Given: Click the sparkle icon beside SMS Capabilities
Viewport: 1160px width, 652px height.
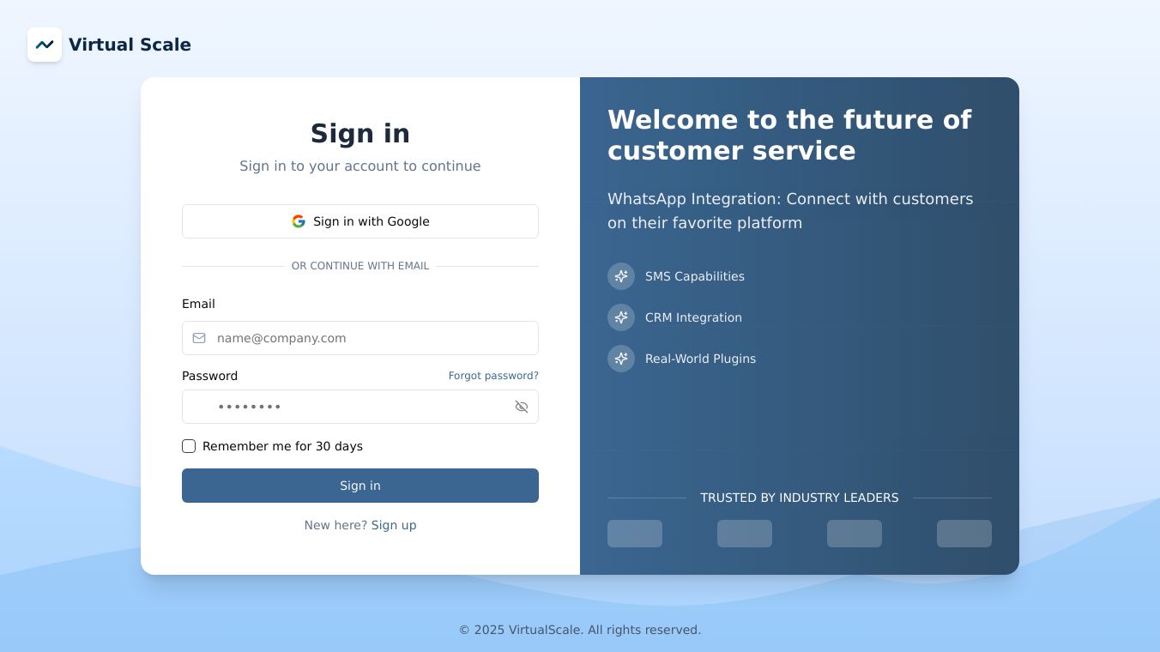Looking at the screenshot, I should click(x=621, y=276).
